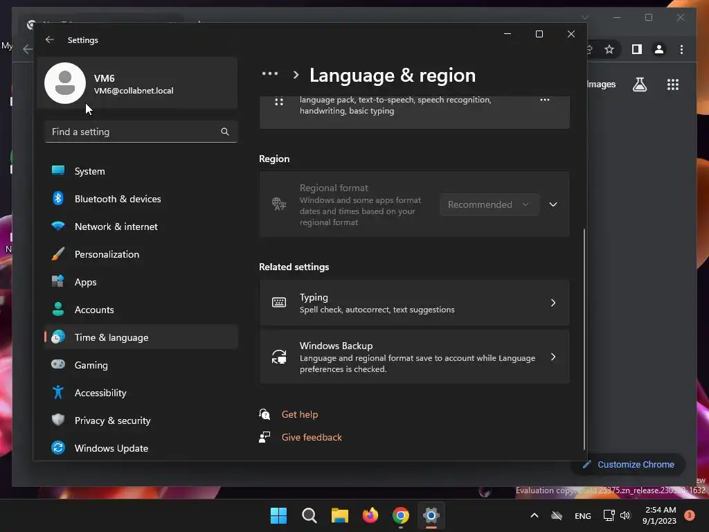
Task: Click the chevron on Typing row
Action: [553, 303]
